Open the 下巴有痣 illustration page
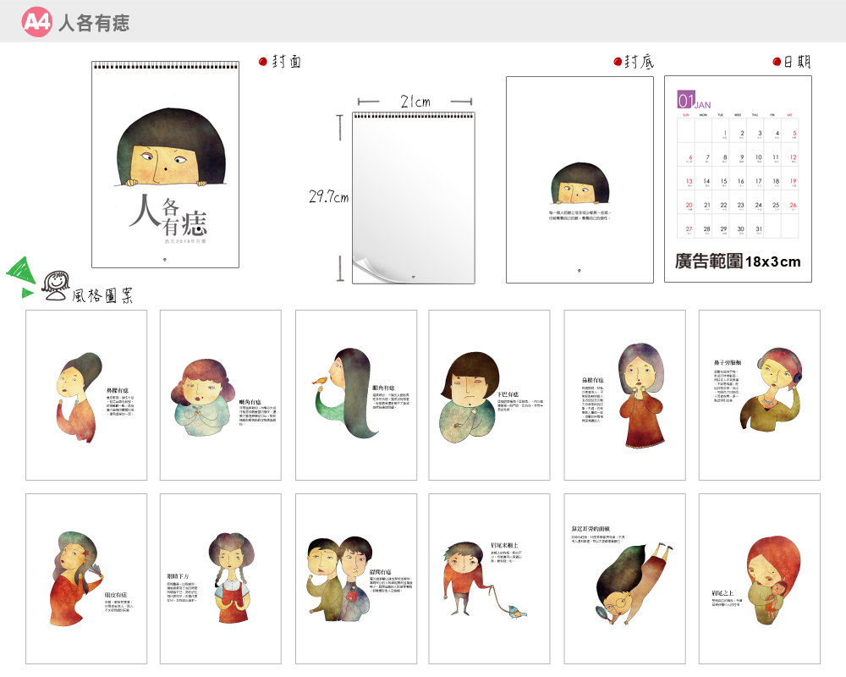The image size is (846, 677). (489, 394)
